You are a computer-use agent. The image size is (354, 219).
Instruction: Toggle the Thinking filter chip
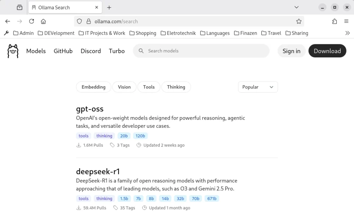pos(176,87)
